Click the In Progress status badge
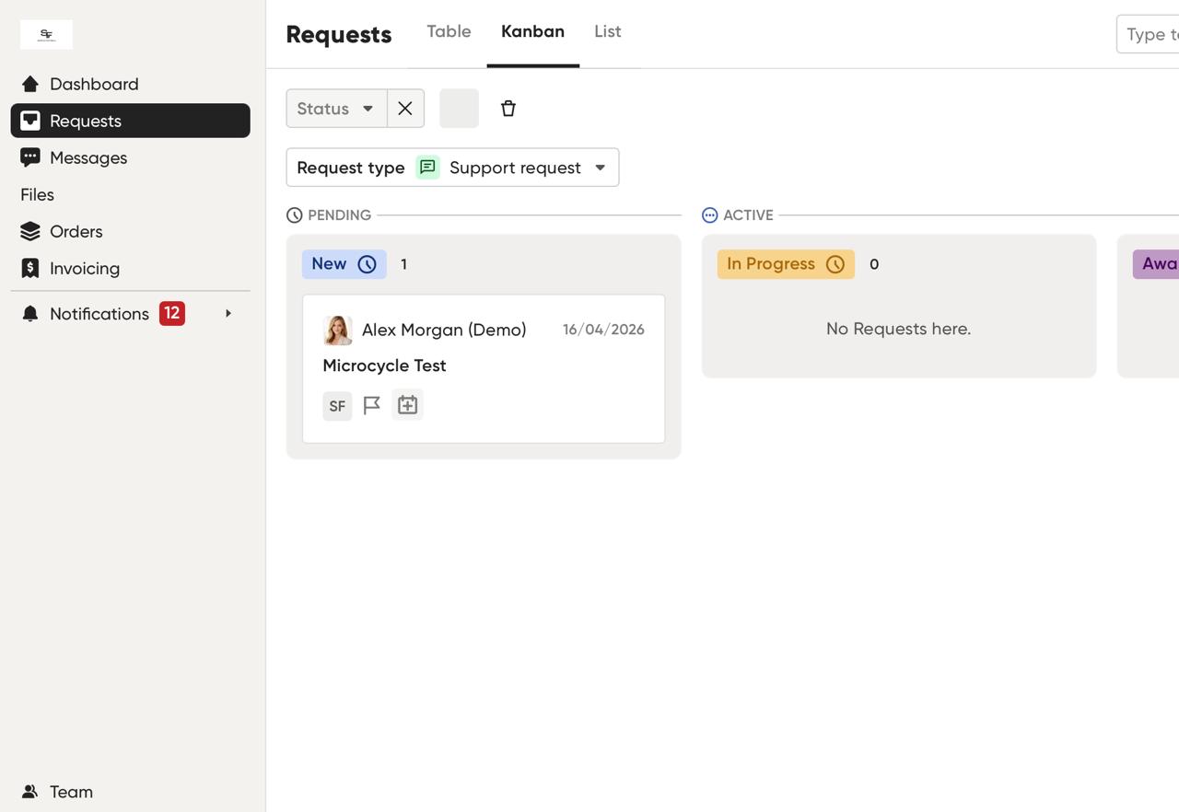The width and height of the screenshot is (1179, 812). coord(786,264)
